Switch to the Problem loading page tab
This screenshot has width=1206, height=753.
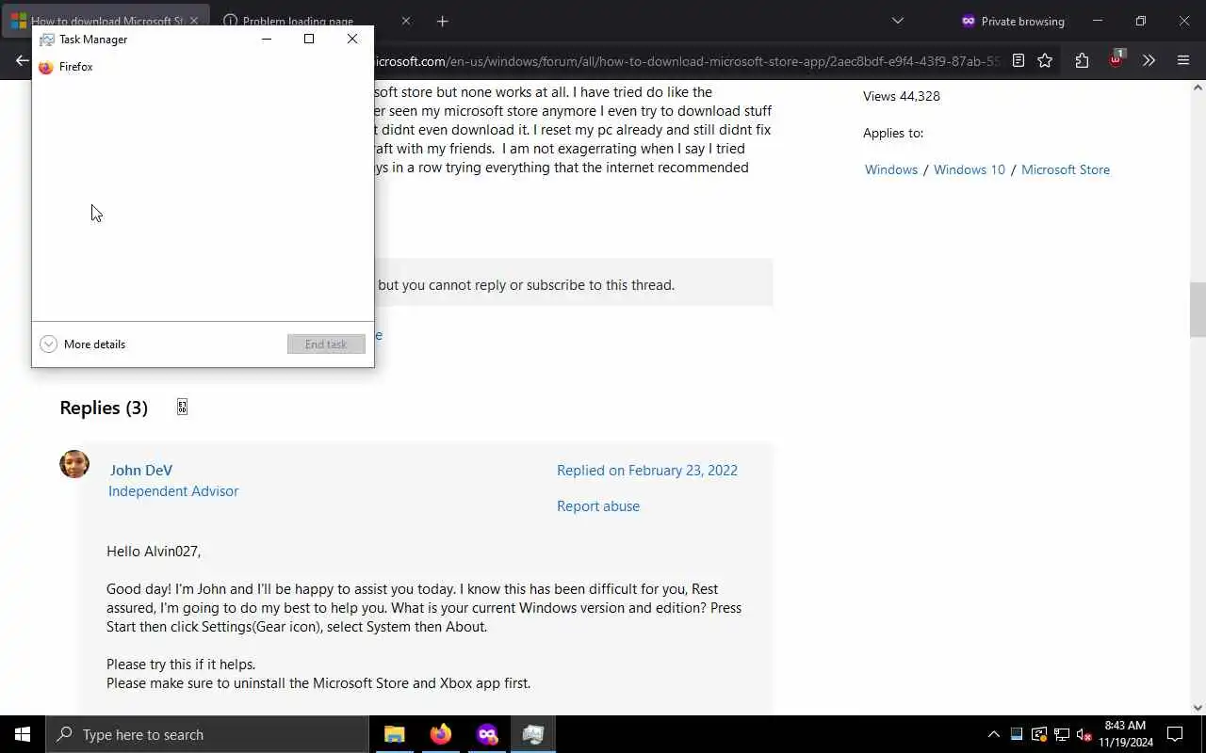tap(298, 21)
